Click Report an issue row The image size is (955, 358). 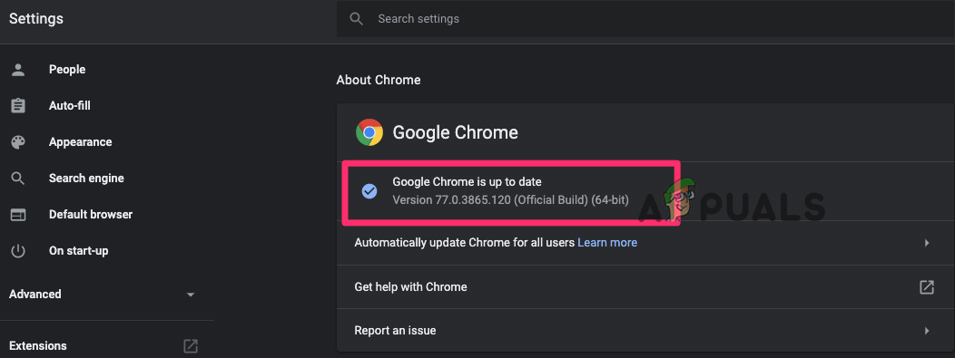tap(645, 331)
